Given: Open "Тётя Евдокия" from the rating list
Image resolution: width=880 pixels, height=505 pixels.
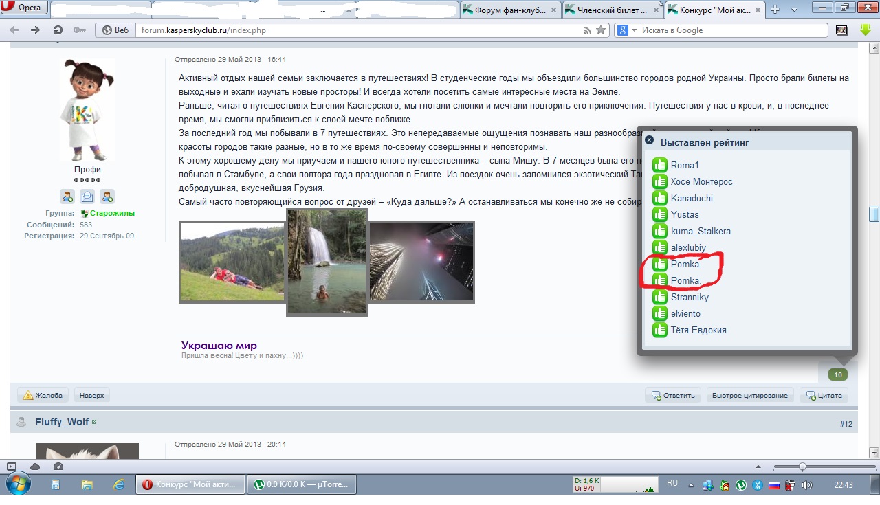Looking at the screenshot, I should click(698, 330).
